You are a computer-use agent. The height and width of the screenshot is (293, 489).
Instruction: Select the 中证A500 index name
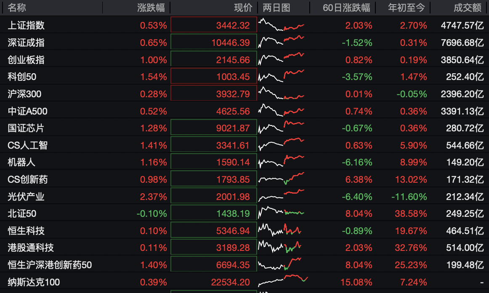coord(27,111)
